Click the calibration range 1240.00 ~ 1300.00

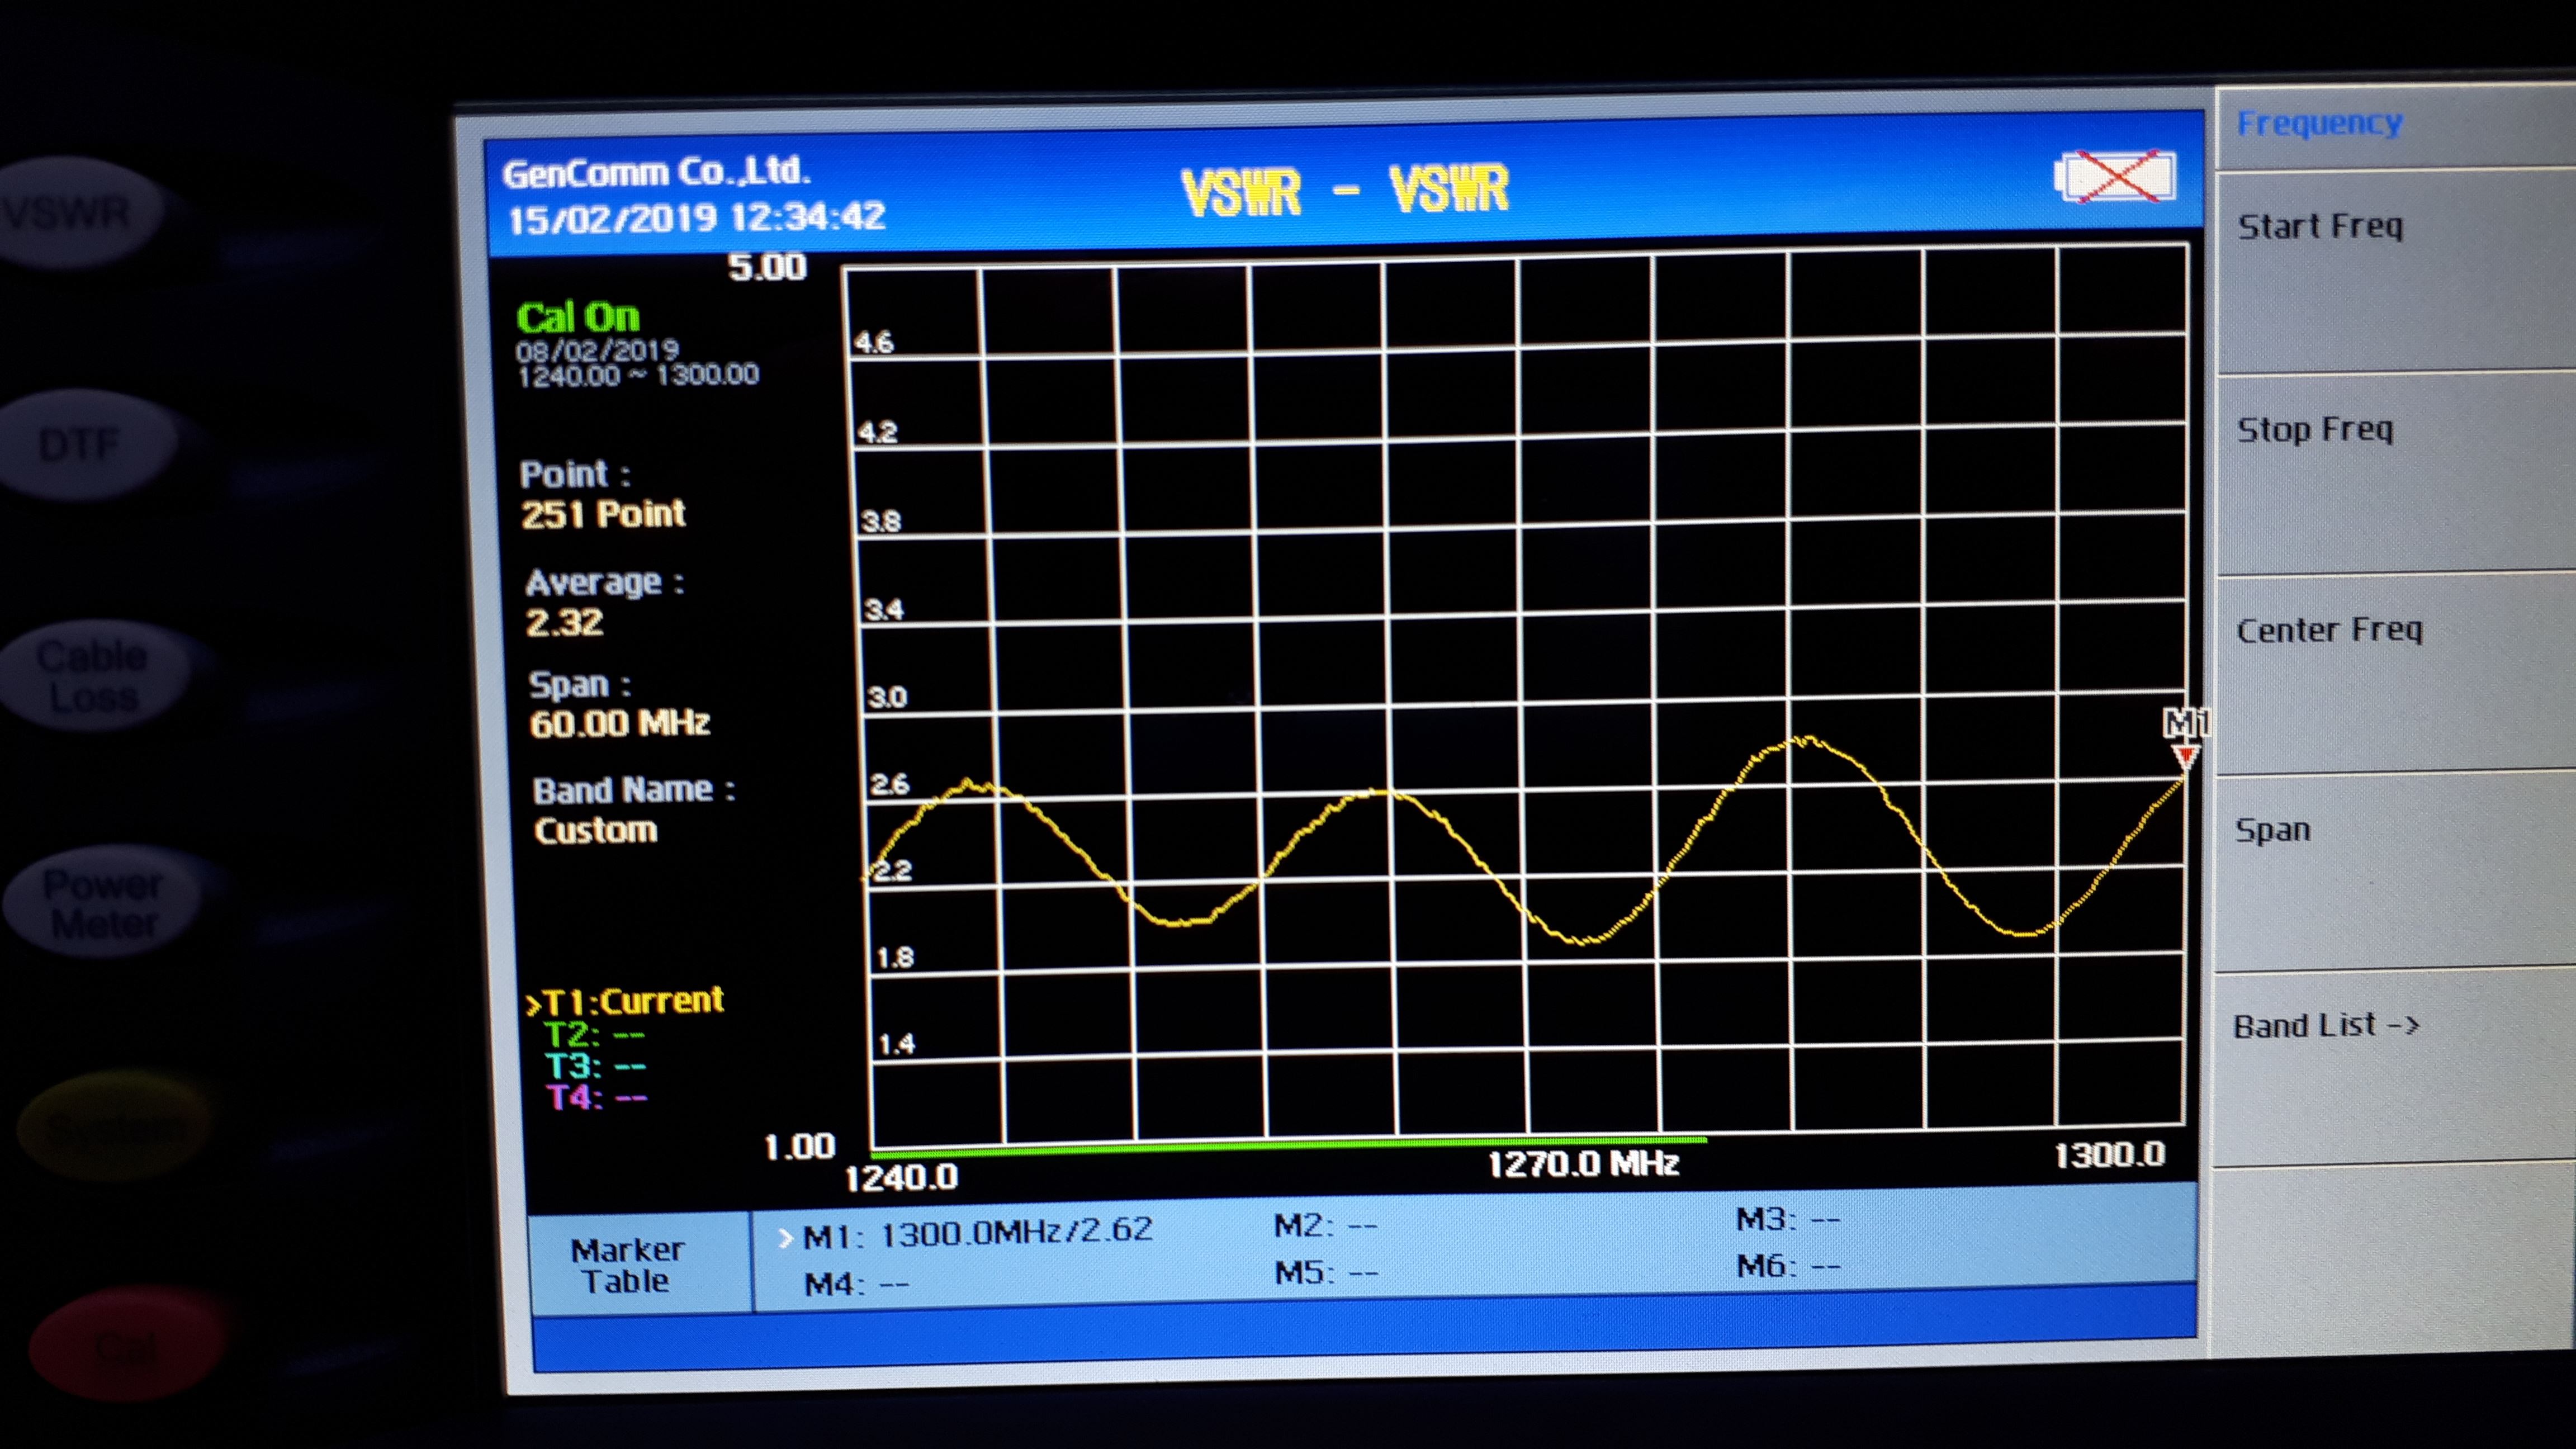coord(638,376)
